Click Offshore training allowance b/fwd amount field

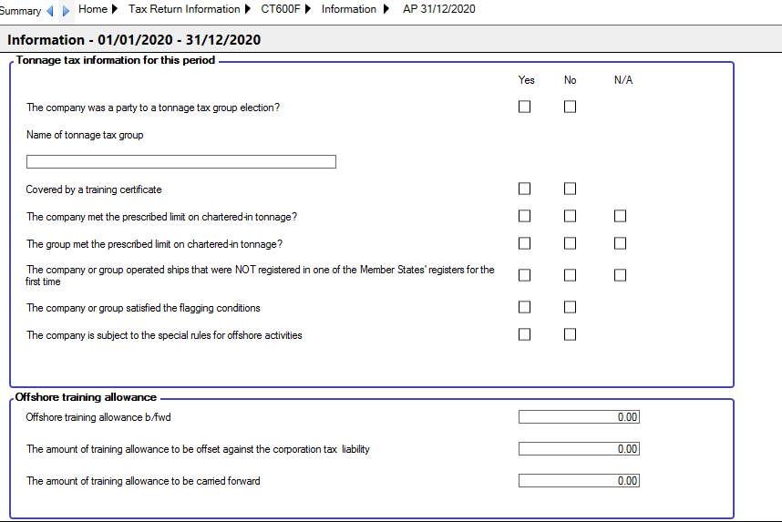click(x=579, y=417)
